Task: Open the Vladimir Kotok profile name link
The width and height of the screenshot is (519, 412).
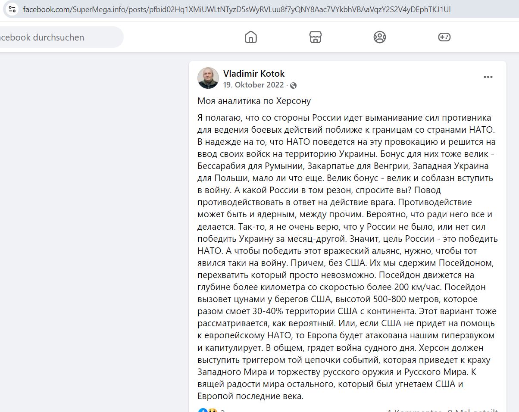Action: 254,74
